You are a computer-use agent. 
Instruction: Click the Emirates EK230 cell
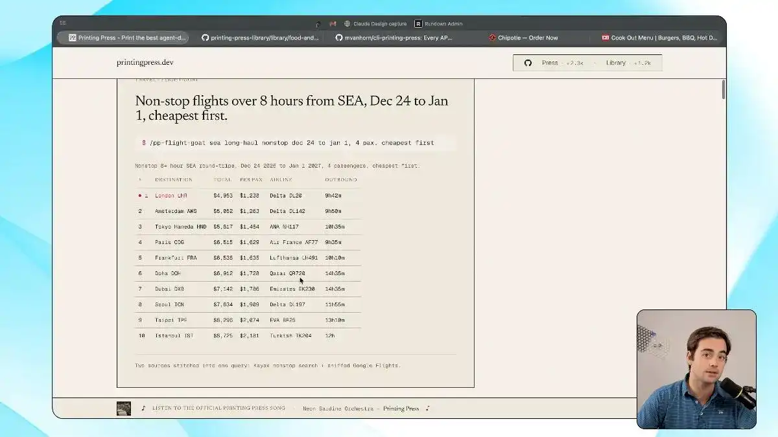click(292, 289)
